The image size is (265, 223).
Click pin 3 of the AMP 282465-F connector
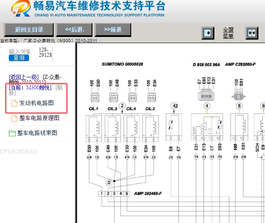pos(114,194)
